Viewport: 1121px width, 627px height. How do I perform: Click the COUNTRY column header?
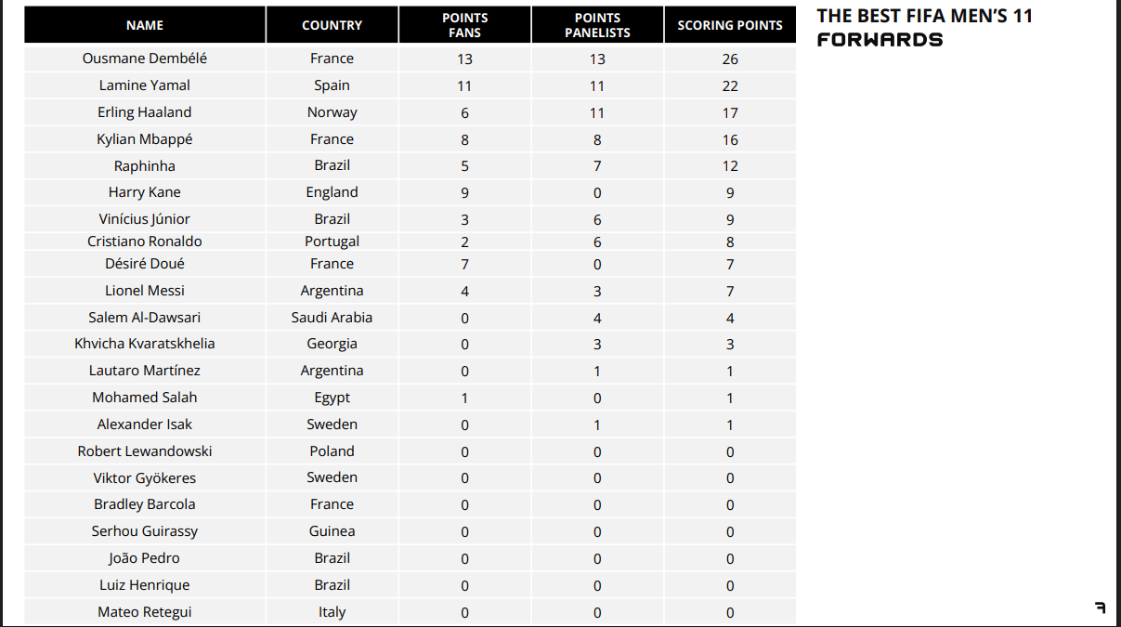coord(332,25)
